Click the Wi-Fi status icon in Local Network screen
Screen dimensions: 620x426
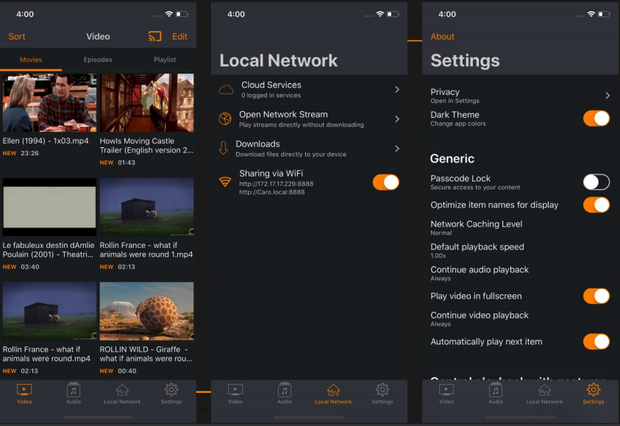tap(380, 14)
